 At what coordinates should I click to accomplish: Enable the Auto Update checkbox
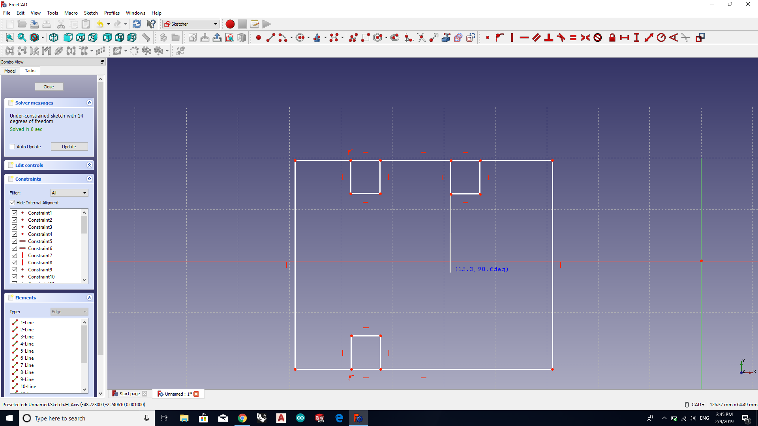13,147
